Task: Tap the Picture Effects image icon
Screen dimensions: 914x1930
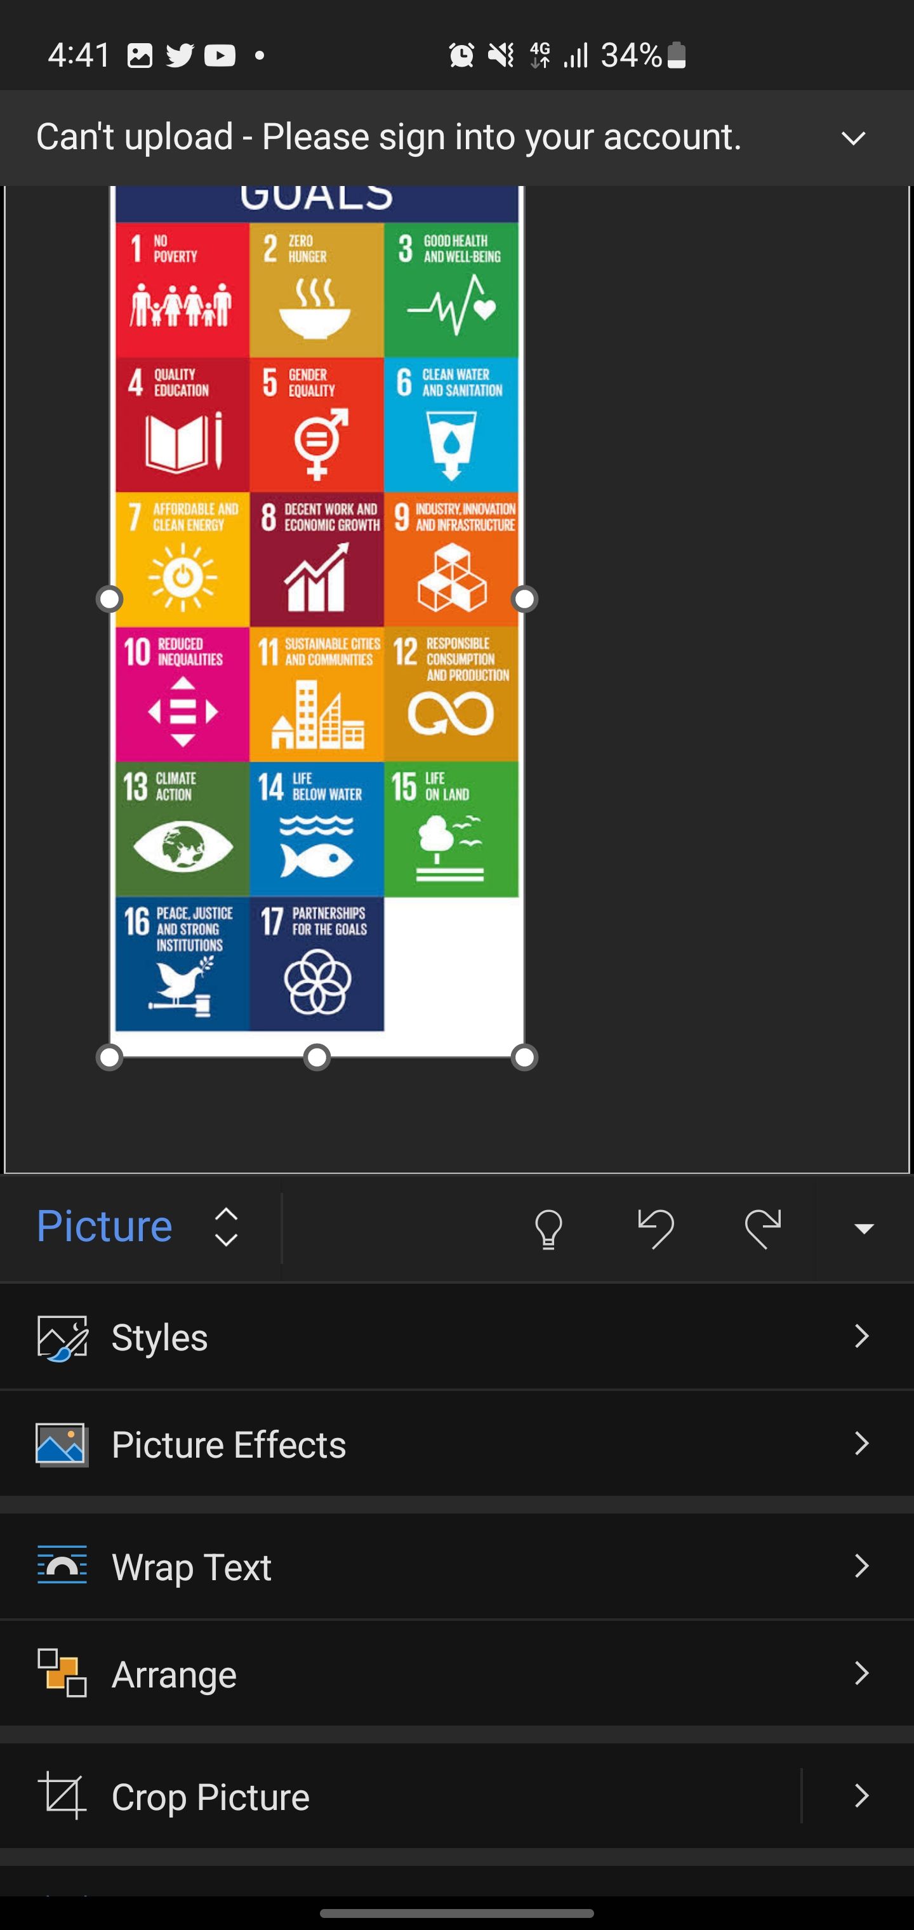Action: pyautogui.click(x=62, y=1444)
